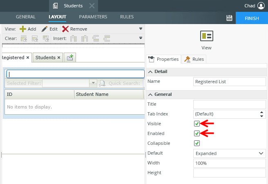Click the user profile avatar icon
The width and height of the screenshot is (268, 184).
click(261, 6)
